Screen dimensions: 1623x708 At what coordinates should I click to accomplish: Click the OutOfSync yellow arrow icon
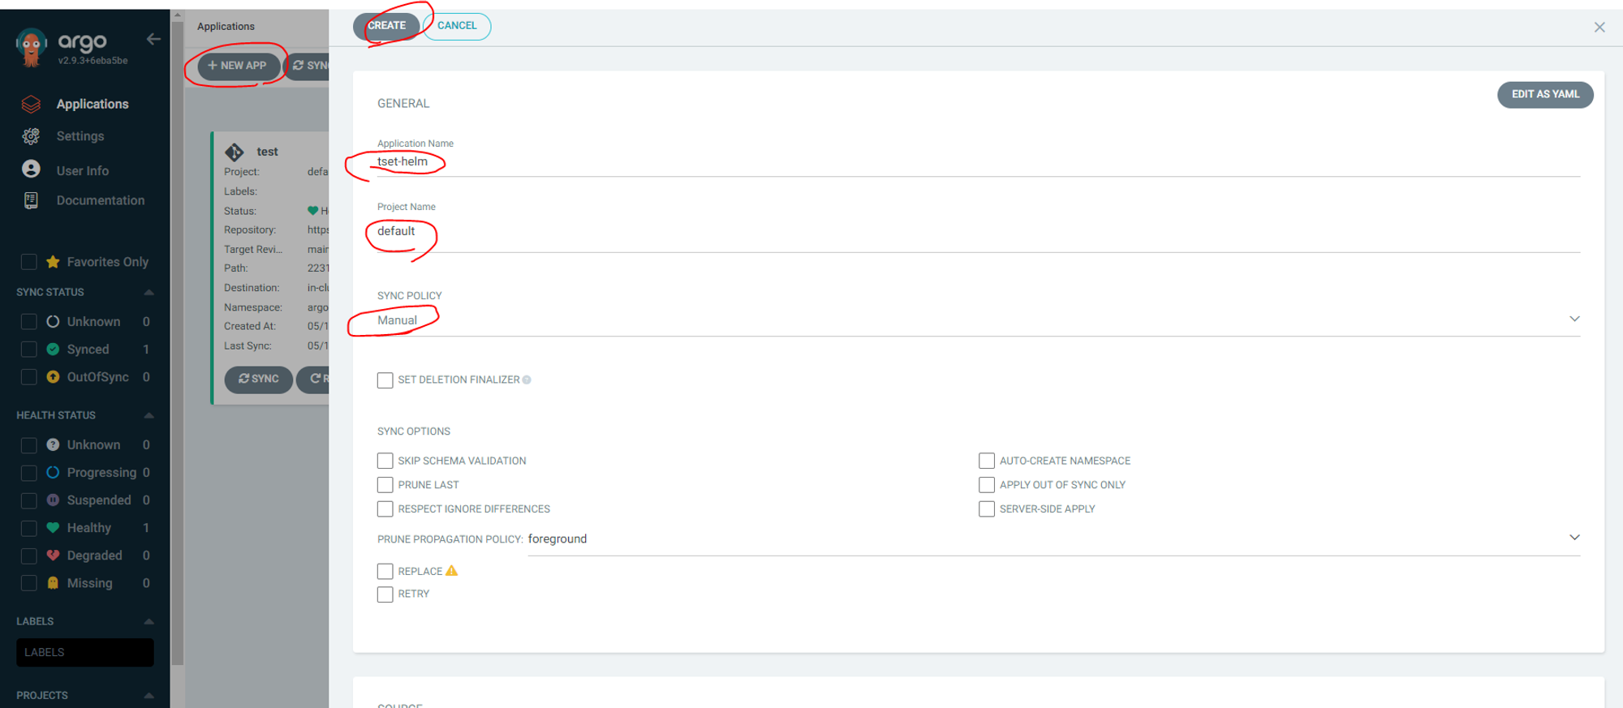pos(53,376)
